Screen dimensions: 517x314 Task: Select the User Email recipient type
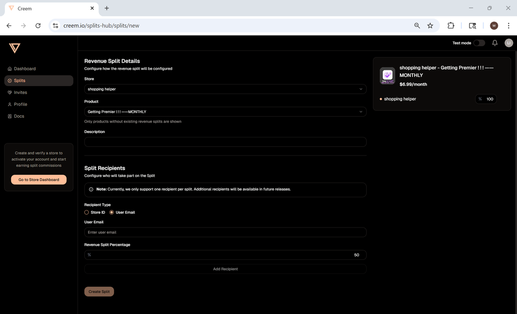coord(112,212)
